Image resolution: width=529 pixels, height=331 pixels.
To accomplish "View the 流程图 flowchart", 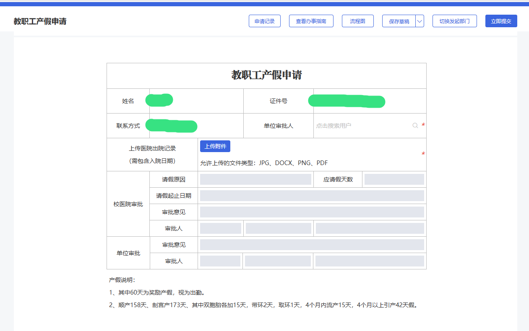I will (x=357, y=21).
